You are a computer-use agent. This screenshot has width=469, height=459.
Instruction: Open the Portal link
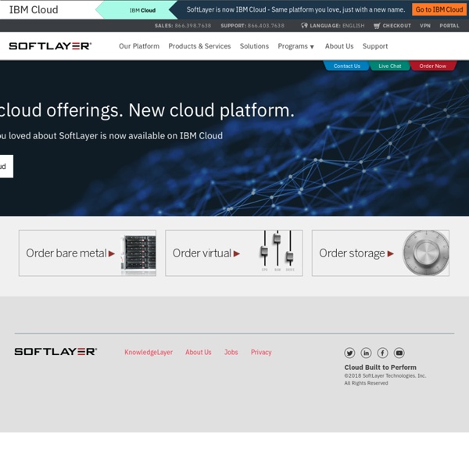[449, 26]
